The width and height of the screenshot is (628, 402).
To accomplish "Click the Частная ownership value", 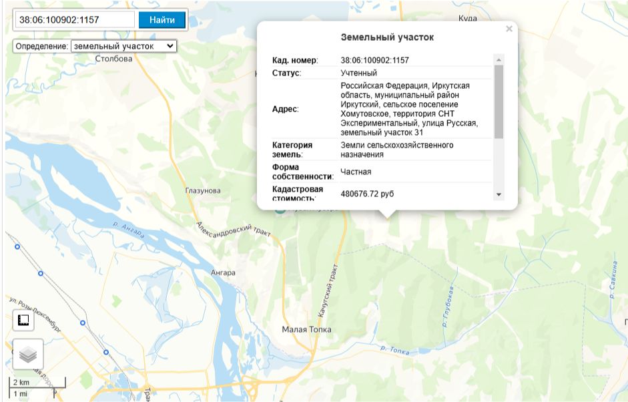I will [356, 172].
